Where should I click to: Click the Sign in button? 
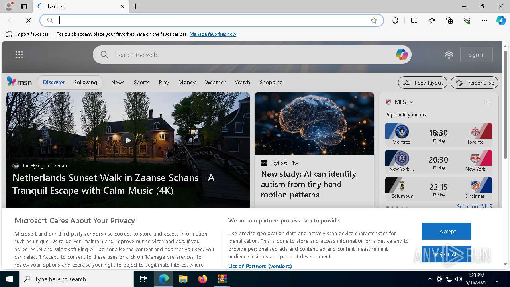pyautogui.click(x=477, y=55)
